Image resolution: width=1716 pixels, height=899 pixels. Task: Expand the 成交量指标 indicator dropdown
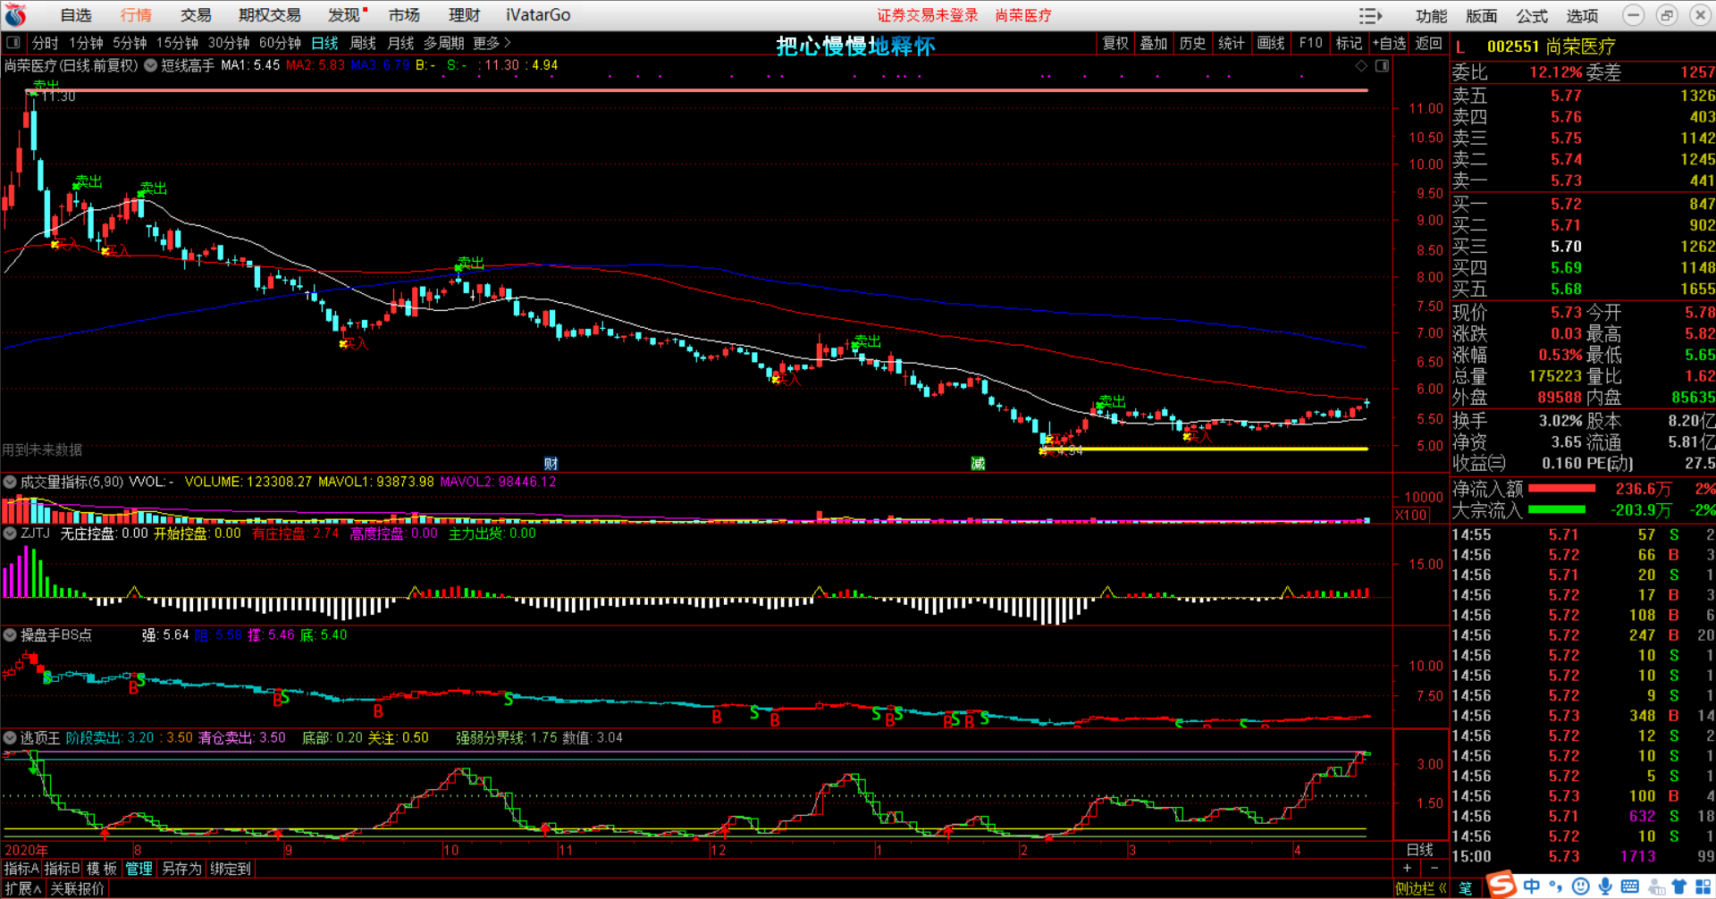(x=10, y=482)
